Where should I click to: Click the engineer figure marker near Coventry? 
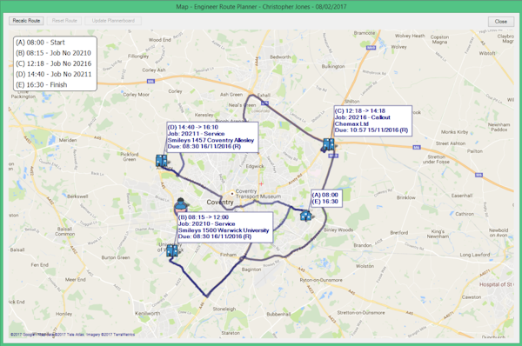181,205
